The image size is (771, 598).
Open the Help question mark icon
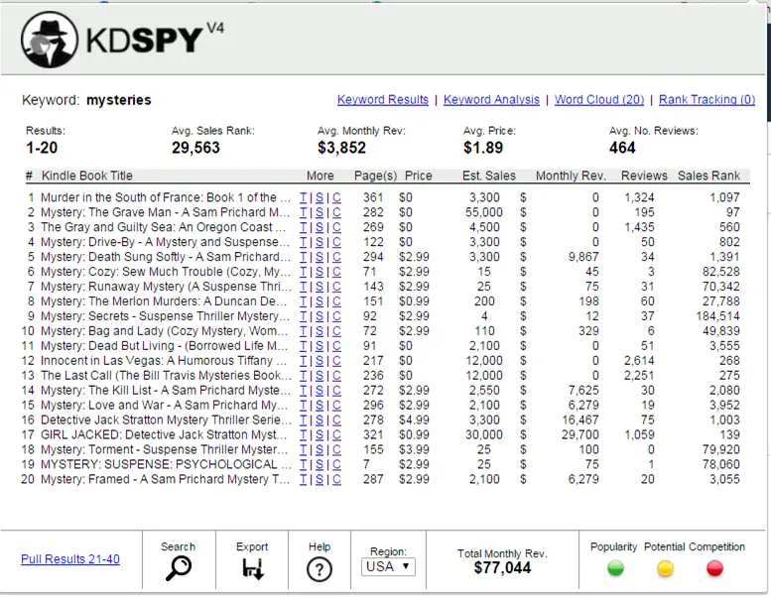(320, 569)
